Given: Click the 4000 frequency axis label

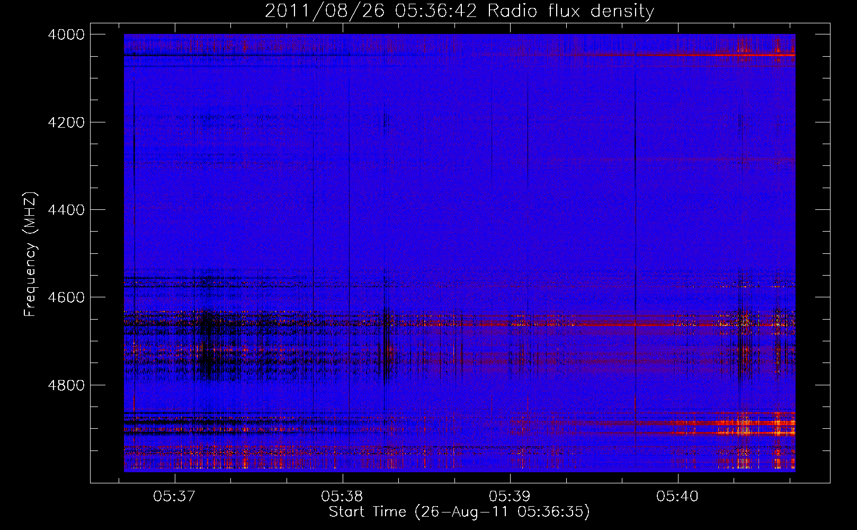Looking at the screenshot, I should (x=66, y=34).
